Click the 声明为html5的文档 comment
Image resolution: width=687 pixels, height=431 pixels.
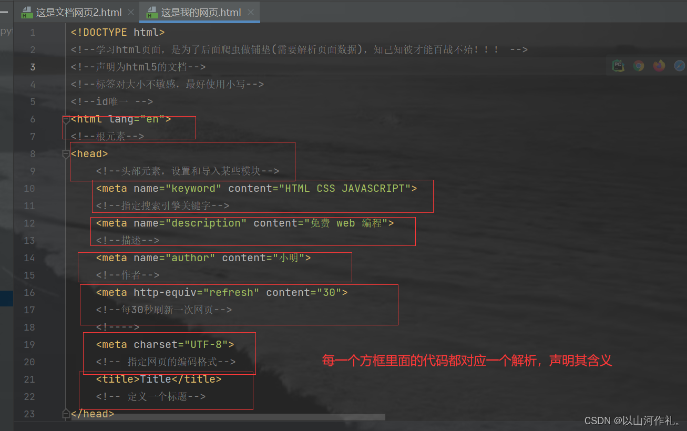pos(138,67)
